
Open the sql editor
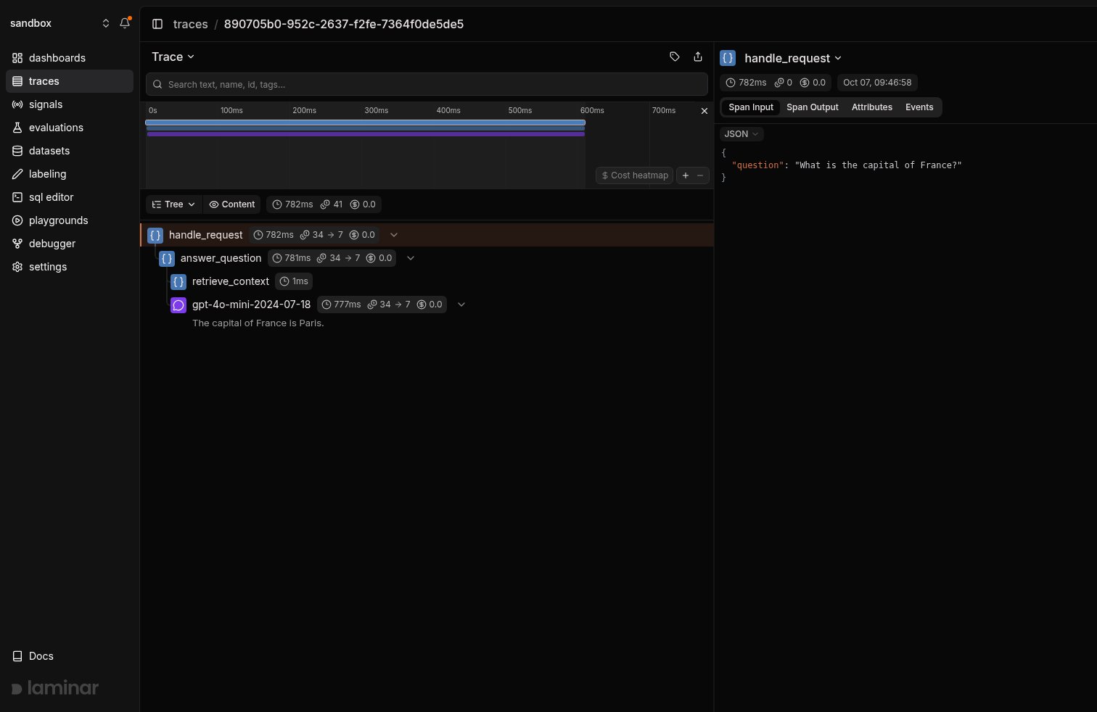[70, 197]
